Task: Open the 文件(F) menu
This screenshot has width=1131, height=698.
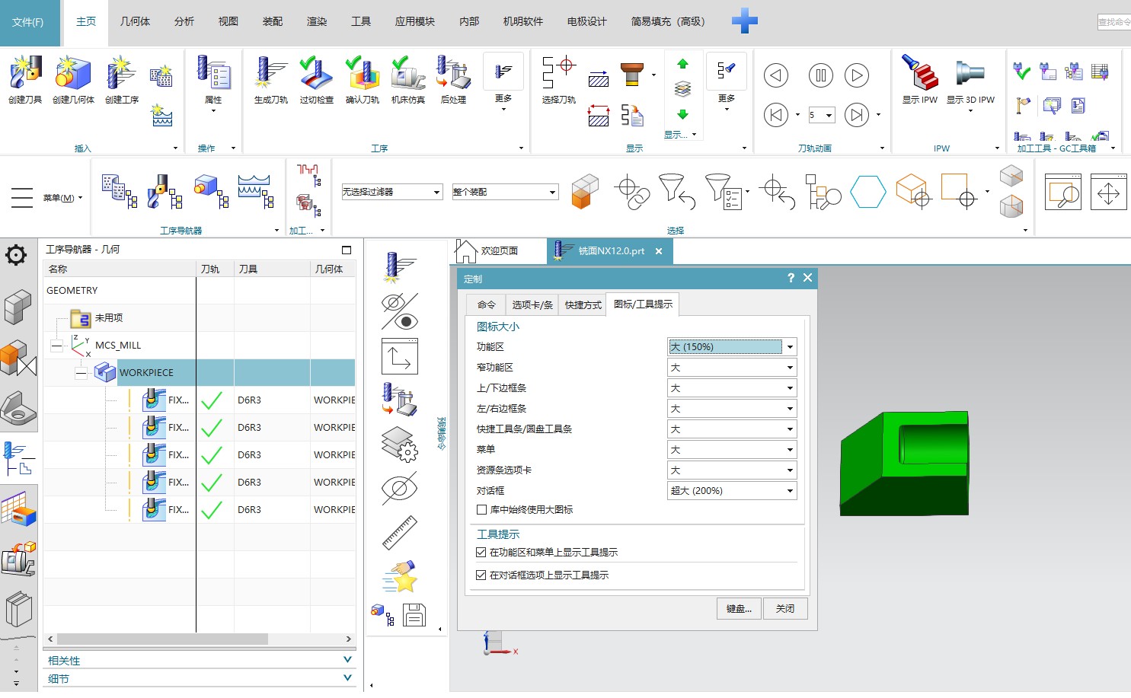Action: 28,22
